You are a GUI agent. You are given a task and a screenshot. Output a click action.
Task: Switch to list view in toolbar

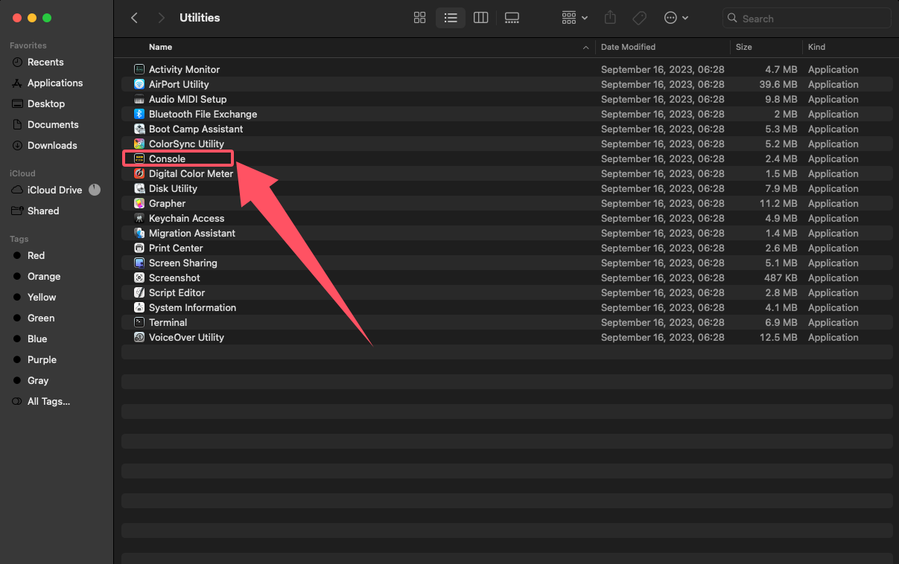pos(451,18)
